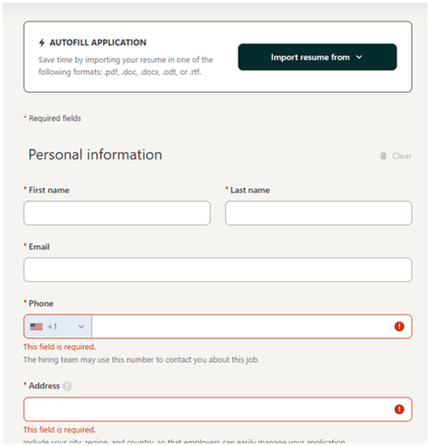Viewport: 430px width, 446px height.
Task: Focus the Last name input field
Action: point(318,213)
